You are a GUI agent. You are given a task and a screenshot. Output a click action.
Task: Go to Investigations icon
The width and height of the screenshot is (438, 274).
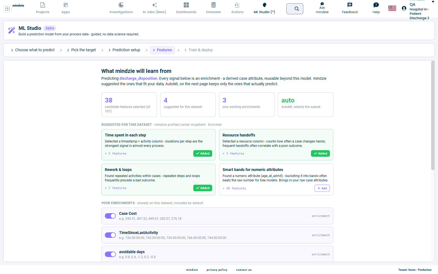121,5
